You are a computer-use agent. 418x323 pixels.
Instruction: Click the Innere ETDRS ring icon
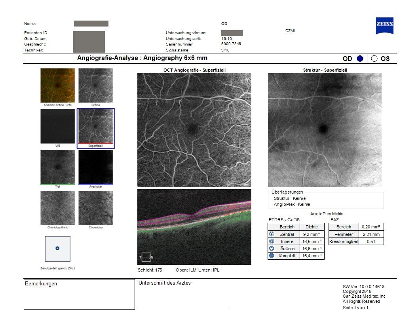[272, 241]
